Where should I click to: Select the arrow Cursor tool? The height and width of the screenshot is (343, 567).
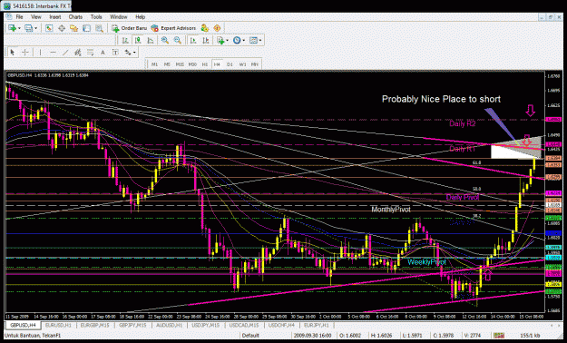pyautogui.click(x=13, y=53)
